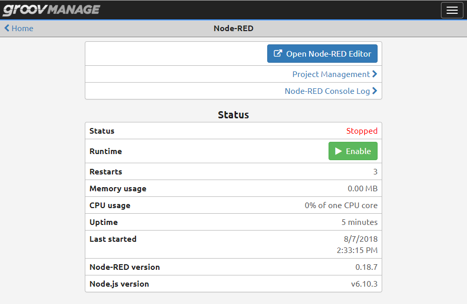Image resolution: width=467 pixels, height=304 pixels.
Task: Click the Restarts value 3
Action: pyautogui.click(x=375, y=171)
